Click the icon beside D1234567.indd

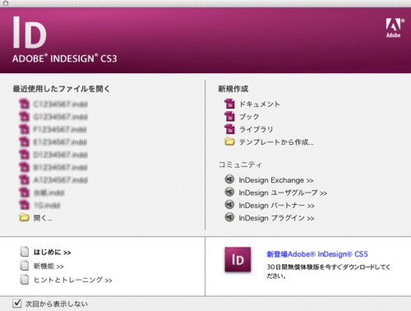point(24,155)
